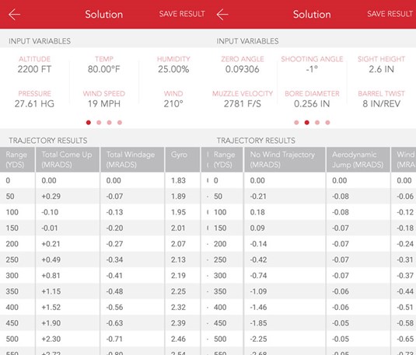Select the -0.20 total windage value
The image size is (416, 355).
pyautogui.click(x=114, y=228)
